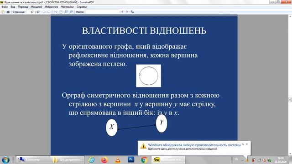Switch to Компьютер window in taskbar
The width and height of the screenshot is (292, 164).
(33, 160)
